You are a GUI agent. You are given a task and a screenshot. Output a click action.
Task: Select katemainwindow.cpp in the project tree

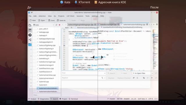click(x=47, y=75)
